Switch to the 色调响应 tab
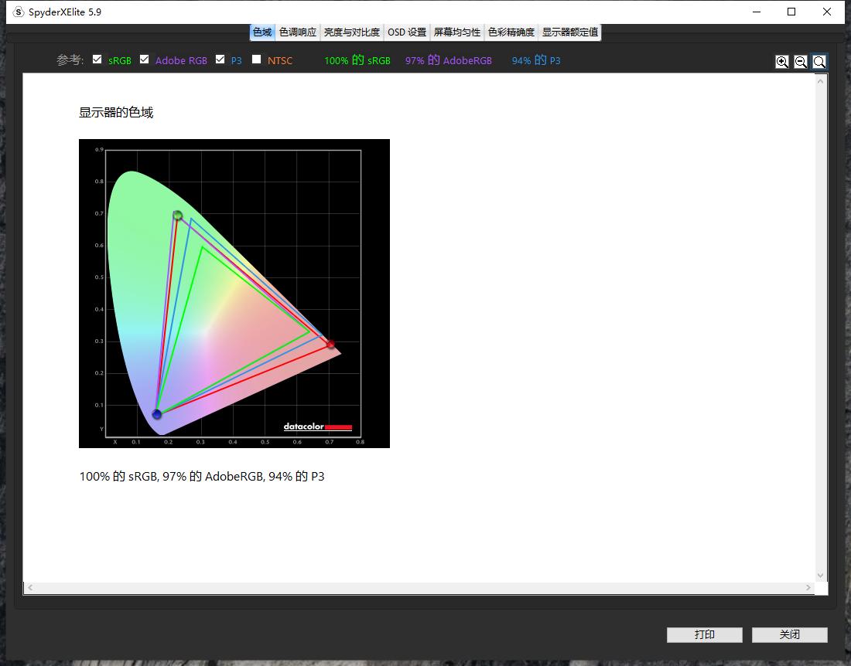 point(298,32)
